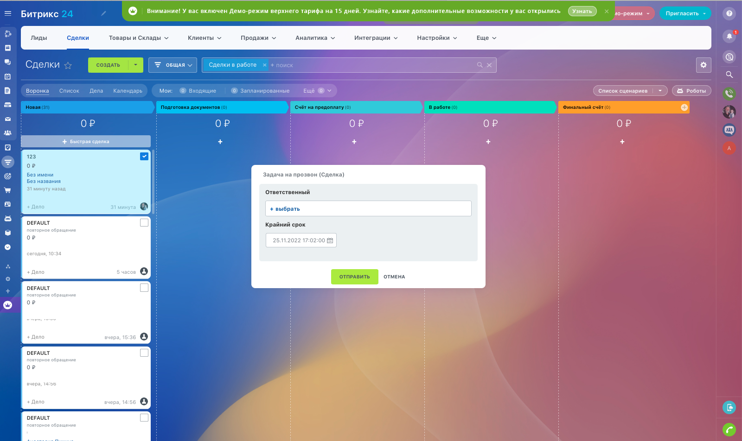742x441 pixels.
Task: Add a stage after Финальный счёт
Action: (684, 107)
